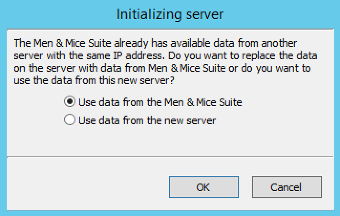Viewport: 340px width, 216px height.
Task: Click the "Use data from the Men & Mice Suite" label
Action: [160, 102]
